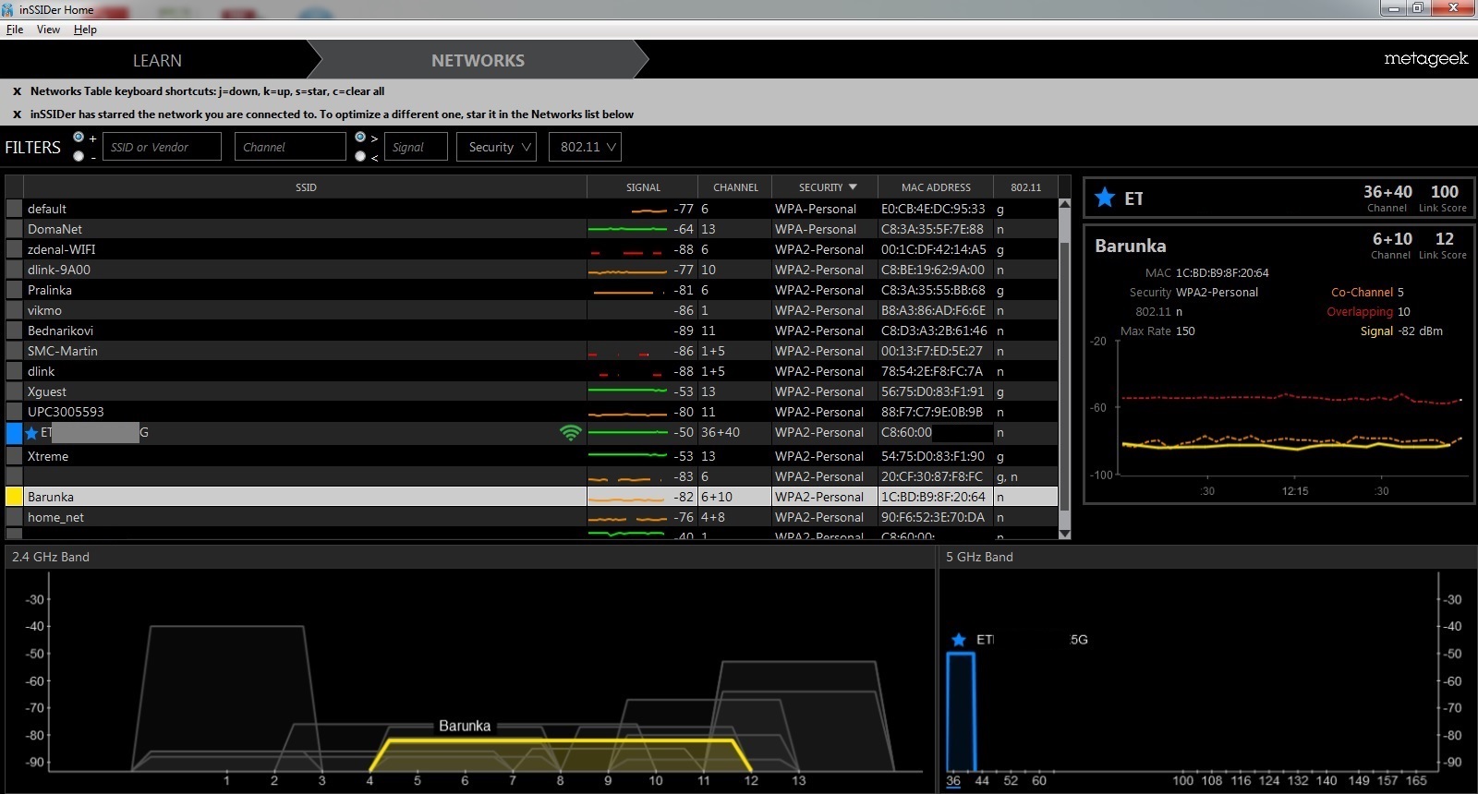Viewport: 1478px width, 794px height.
Task: Switch to the LEARN tab
Action: (x=157, y=60)
